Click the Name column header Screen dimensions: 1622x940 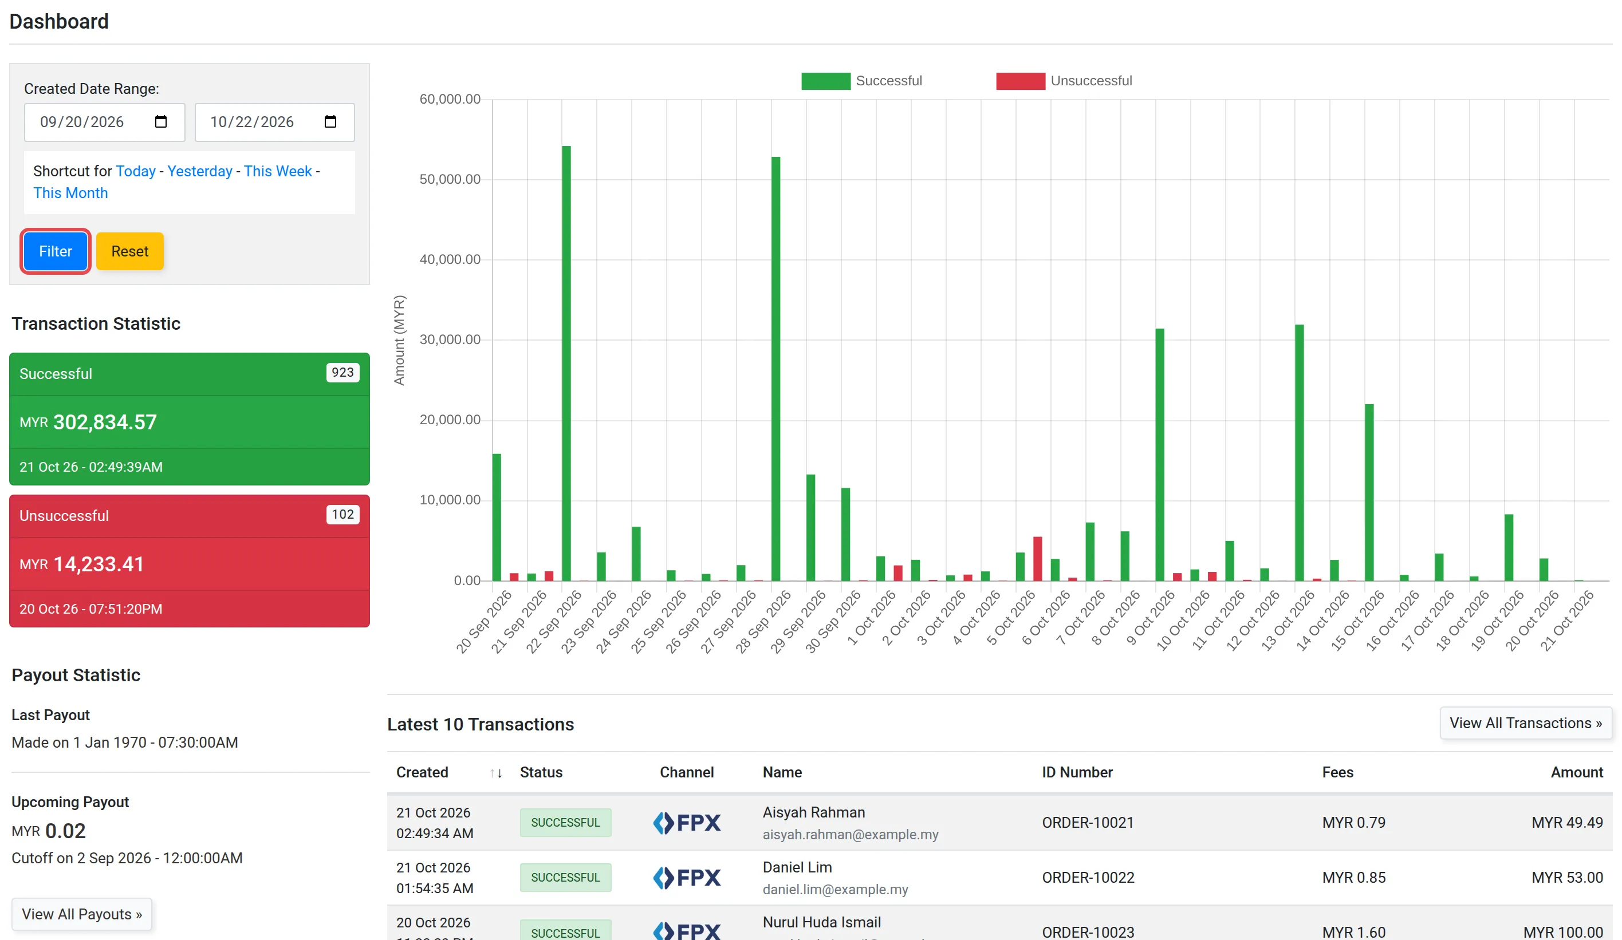pyautogui.click(x=782, y=773)
